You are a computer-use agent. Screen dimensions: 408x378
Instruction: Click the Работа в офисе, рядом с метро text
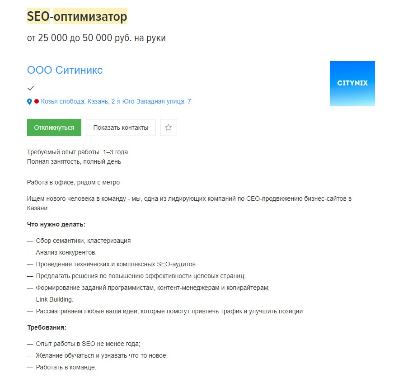click(73, 183)
